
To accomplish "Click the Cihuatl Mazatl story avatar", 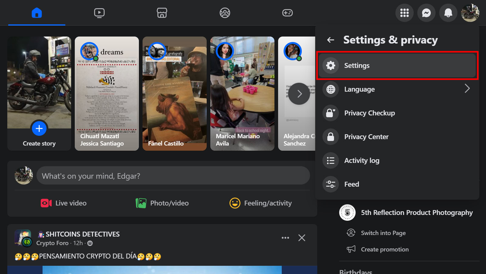I will [x=89, y=51].
